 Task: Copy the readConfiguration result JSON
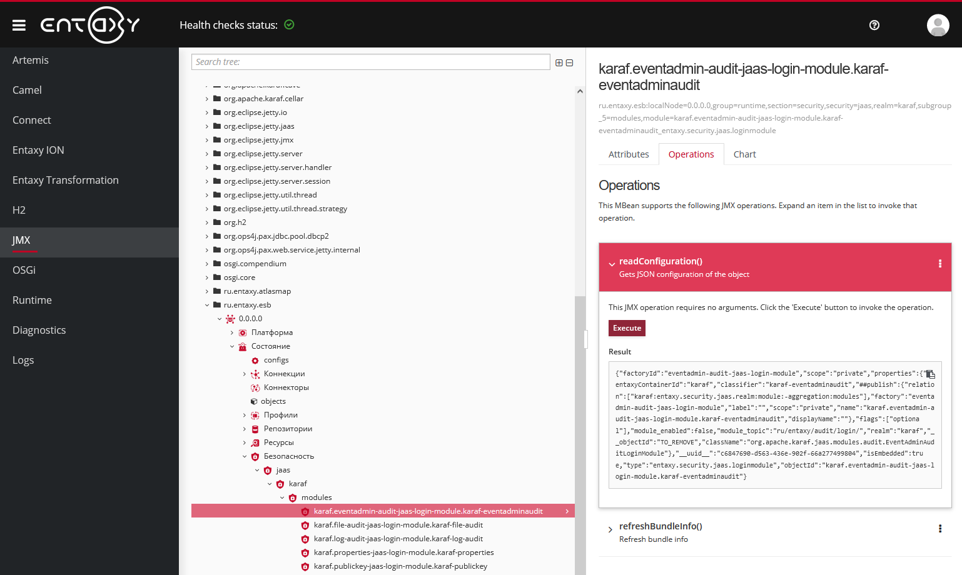pos(931,374)
